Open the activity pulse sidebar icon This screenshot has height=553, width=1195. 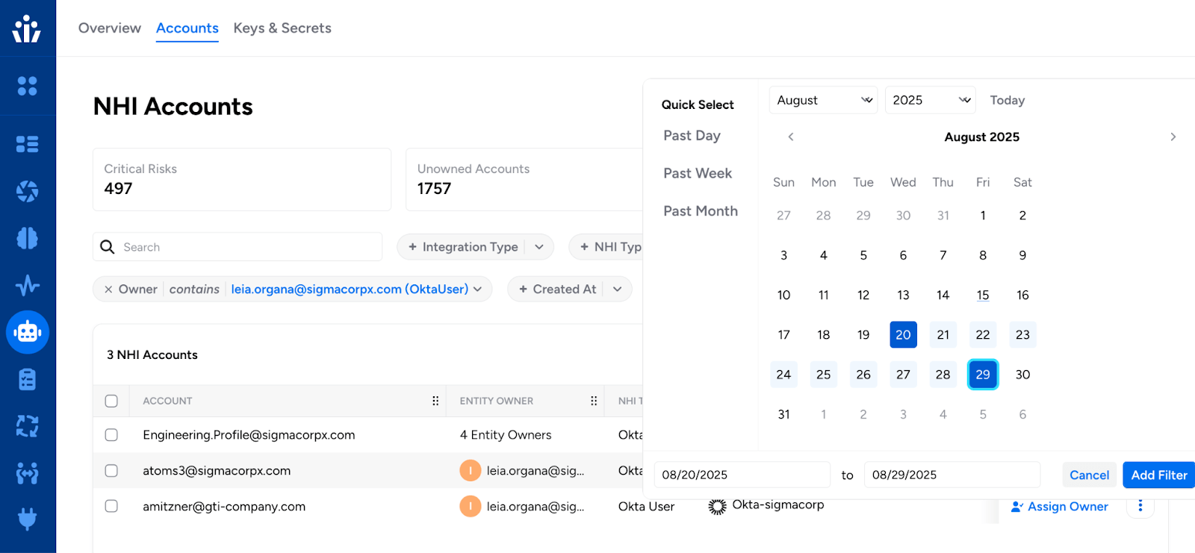[x=28, y=285]
